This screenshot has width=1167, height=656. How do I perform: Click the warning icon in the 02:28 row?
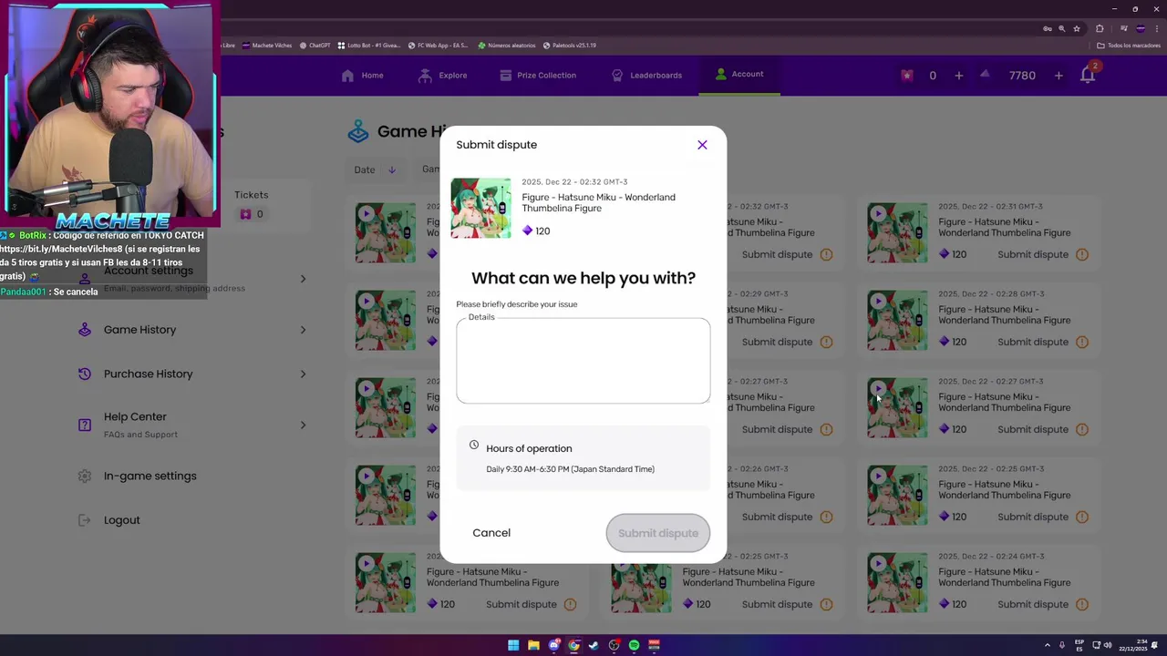1082,342
